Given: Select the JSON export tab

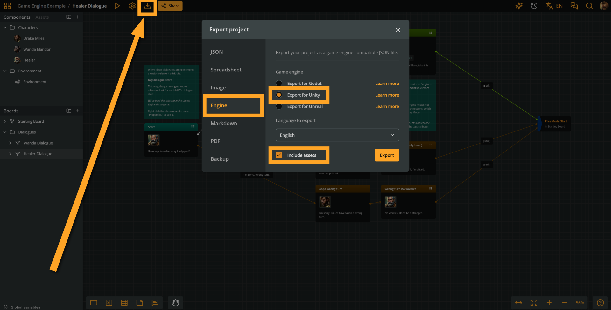Looking at the screenshot, I should coord(217,52).
